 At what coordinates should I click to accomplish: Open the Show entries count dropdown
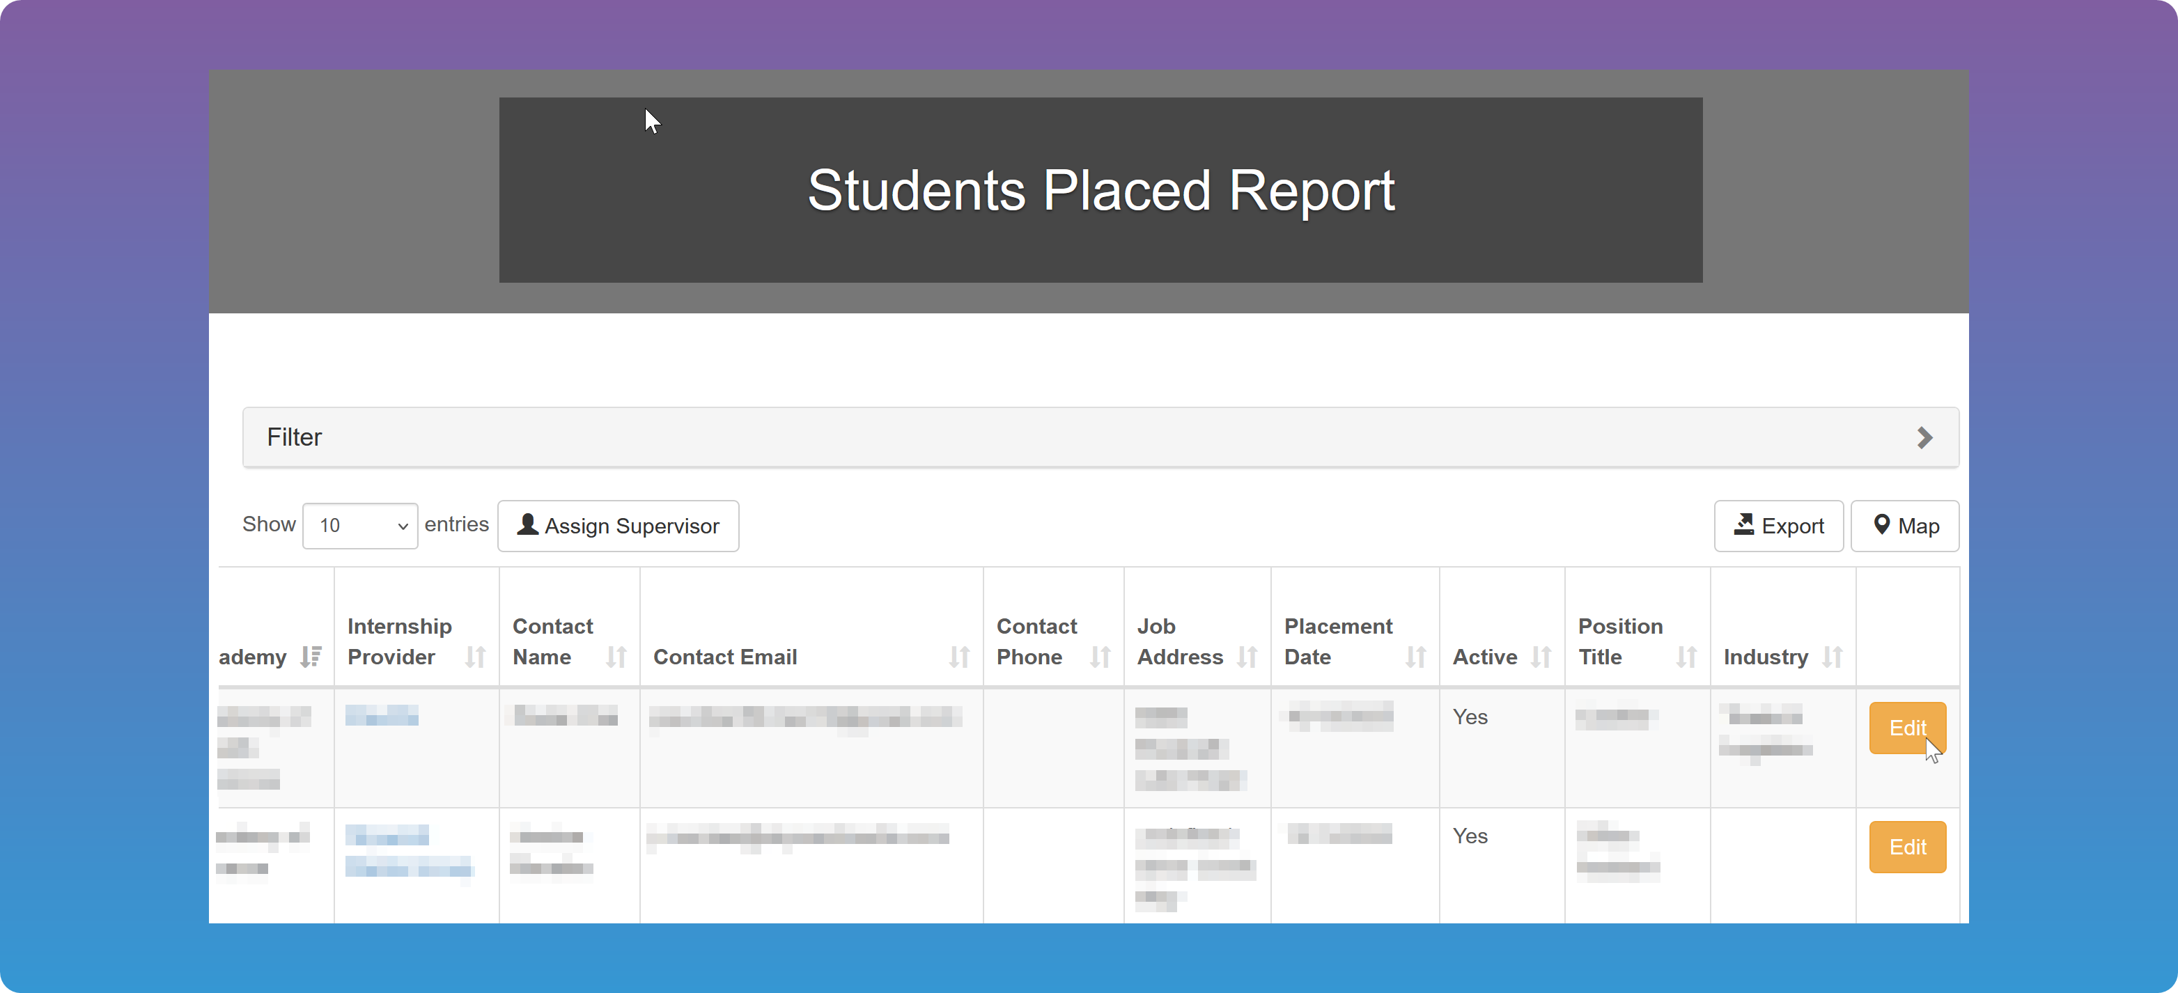click(360, 526)
